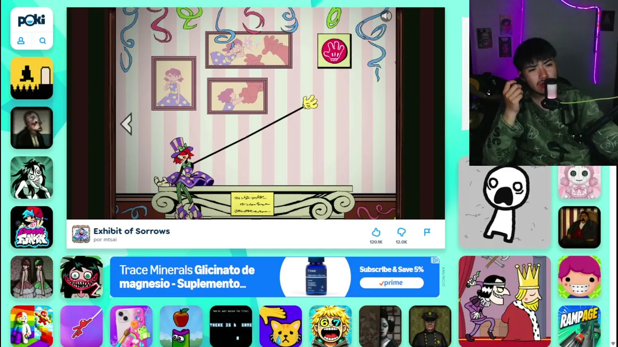Open the 'There Is No Game' thumbnail
The width and height of the screenshot is (618, 347).
point(231,326)
